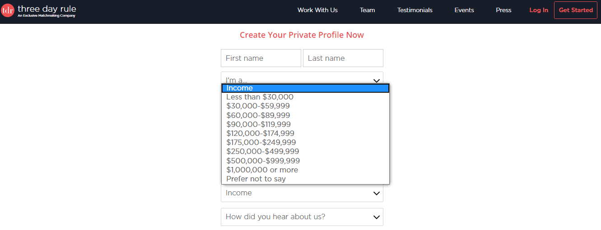Click the Three Day Rule logo icon
Screen dimensions: 601x230
point(8,10)
